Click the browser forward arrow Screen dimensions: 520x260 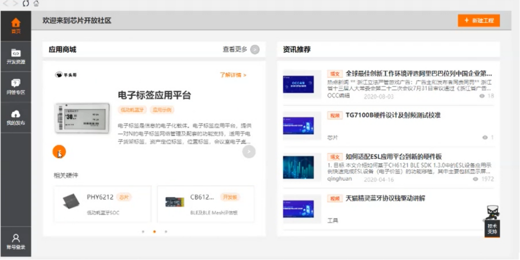click(x=15, y=4)
